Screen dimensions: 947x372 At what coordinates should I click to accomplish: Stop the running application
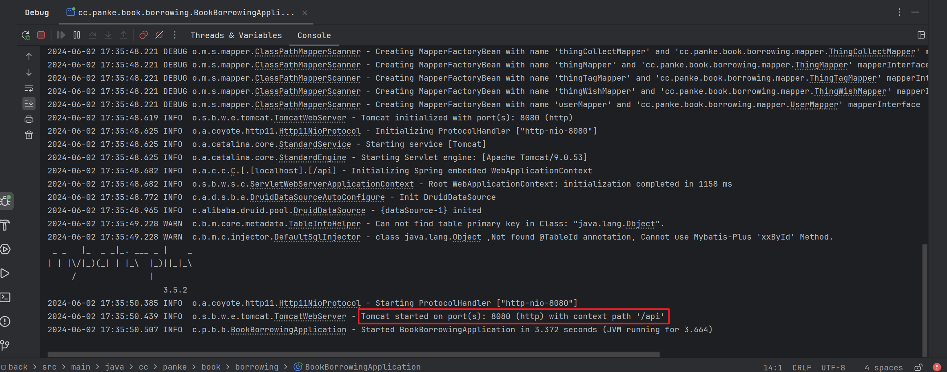coord(41,35)
